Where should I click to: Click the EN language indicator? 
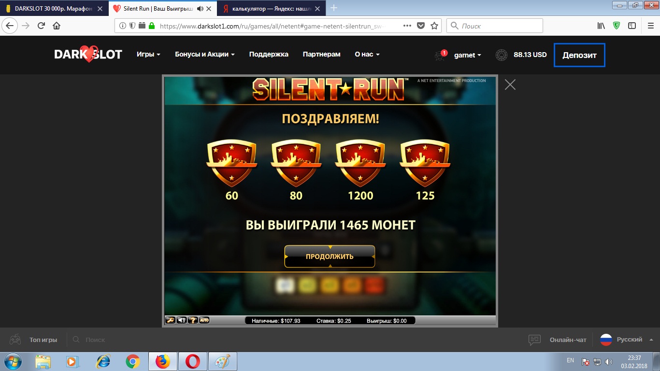[570, 360]
